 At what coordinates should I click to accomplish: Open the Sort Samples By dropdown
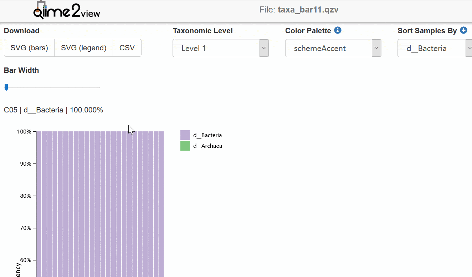[435, 48]
